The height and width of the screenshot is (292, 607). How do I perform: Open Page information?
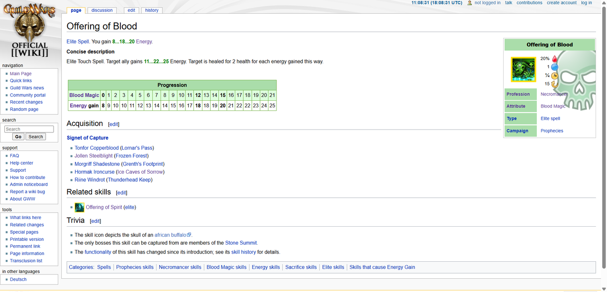click(x=27, y=254)
